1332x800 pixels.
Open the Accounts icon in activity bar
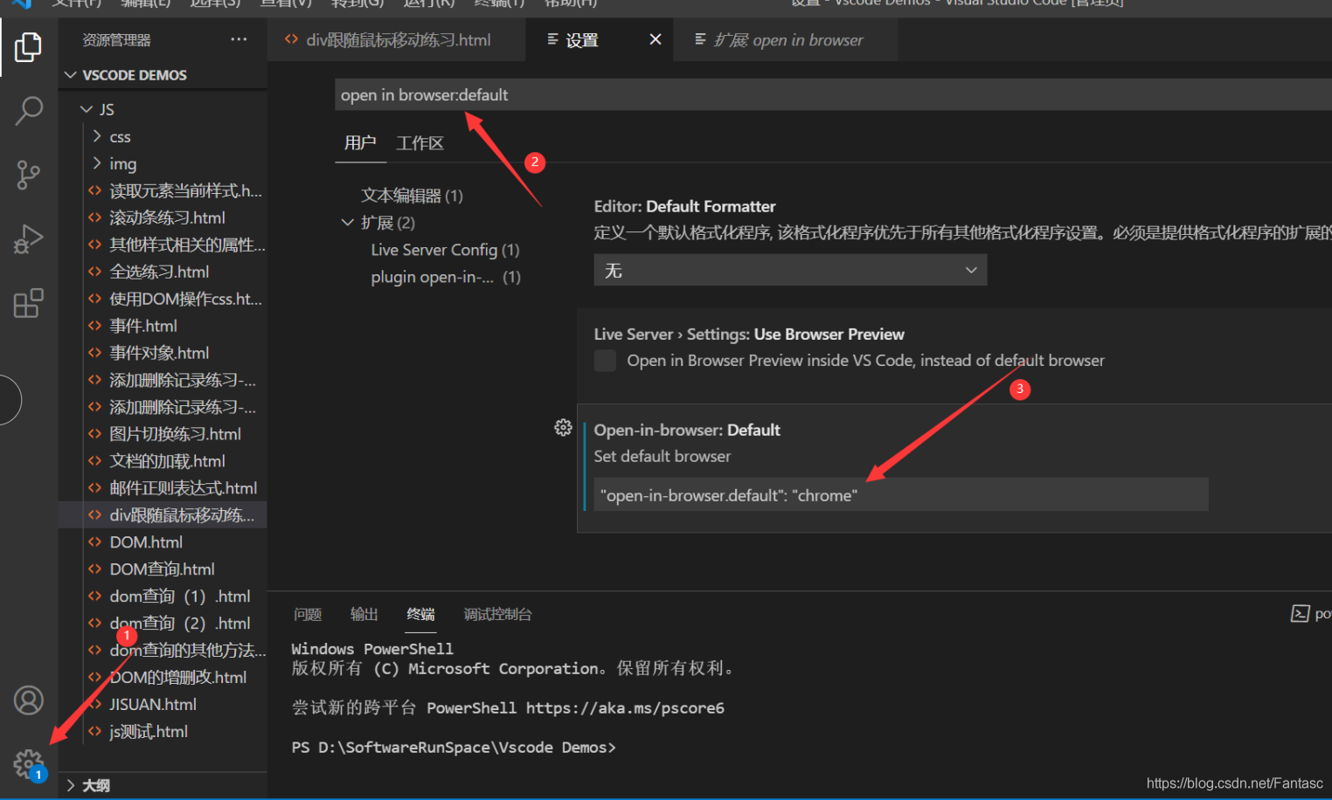tap(28, 700)
